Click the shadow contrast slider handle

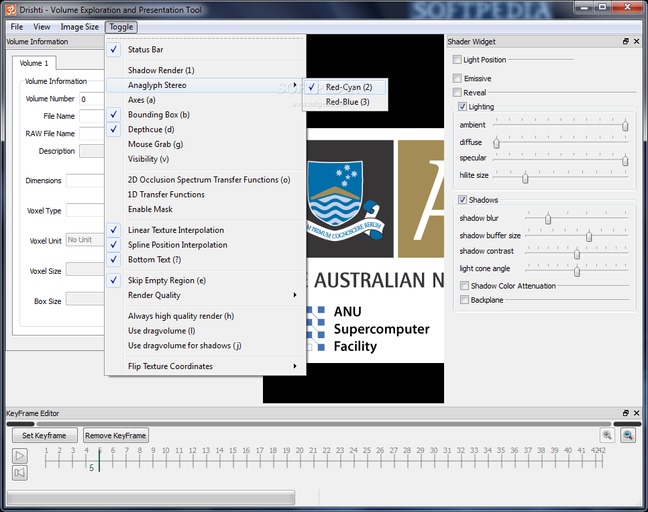point(577,254)
